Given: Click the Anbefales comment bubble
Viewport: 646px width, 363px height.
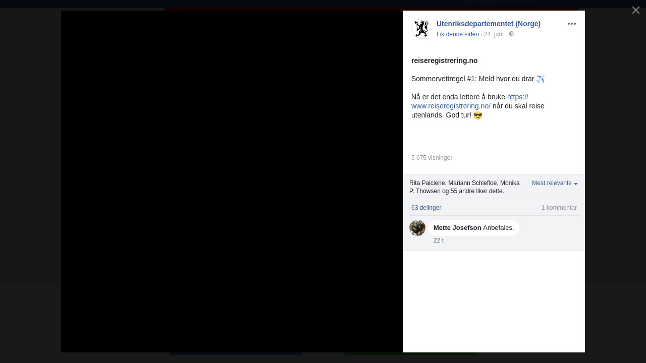Looking at the screenshot, I should click(474, 228).
